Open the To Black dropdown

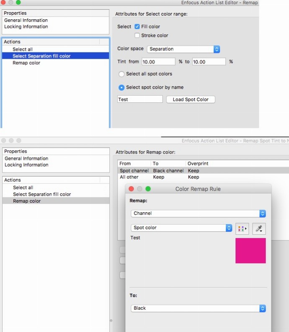(x=198, y=308)
